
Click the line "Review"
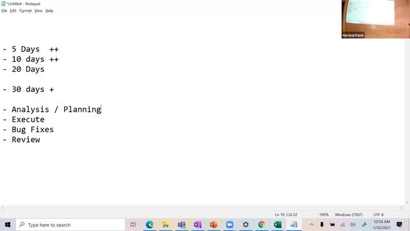click(x=21, y=140)
